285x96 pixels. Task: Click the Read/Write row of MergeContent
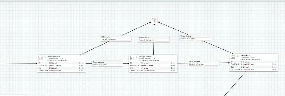coord(153,66)
